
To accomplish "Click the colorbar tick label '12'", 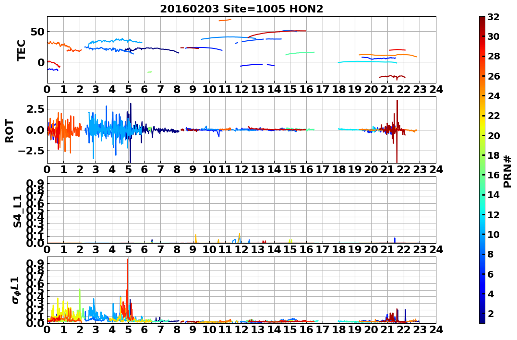I will (x=493, y=214).
